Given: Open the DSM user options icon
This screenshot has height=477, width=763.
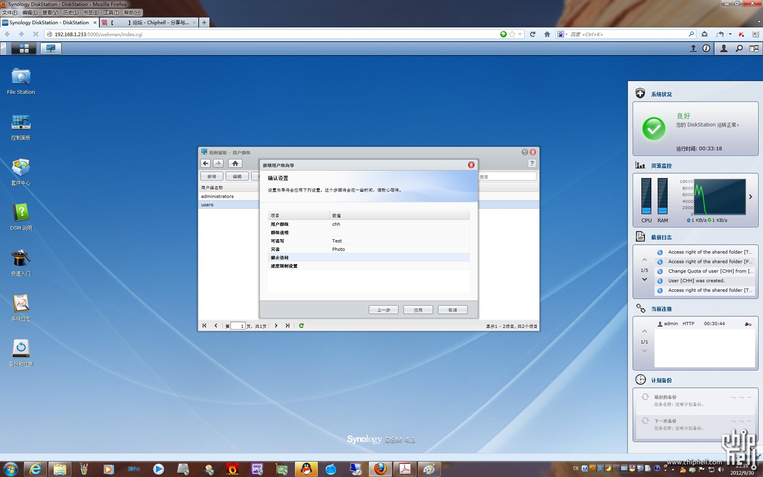Looking at the screenshot, I should [724, 48].
